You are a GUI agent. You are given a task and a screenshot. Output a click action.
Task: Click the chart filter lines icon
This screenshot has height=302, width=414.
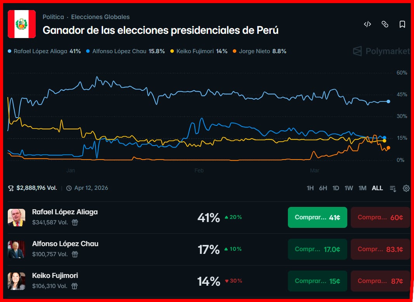(393, 189)
